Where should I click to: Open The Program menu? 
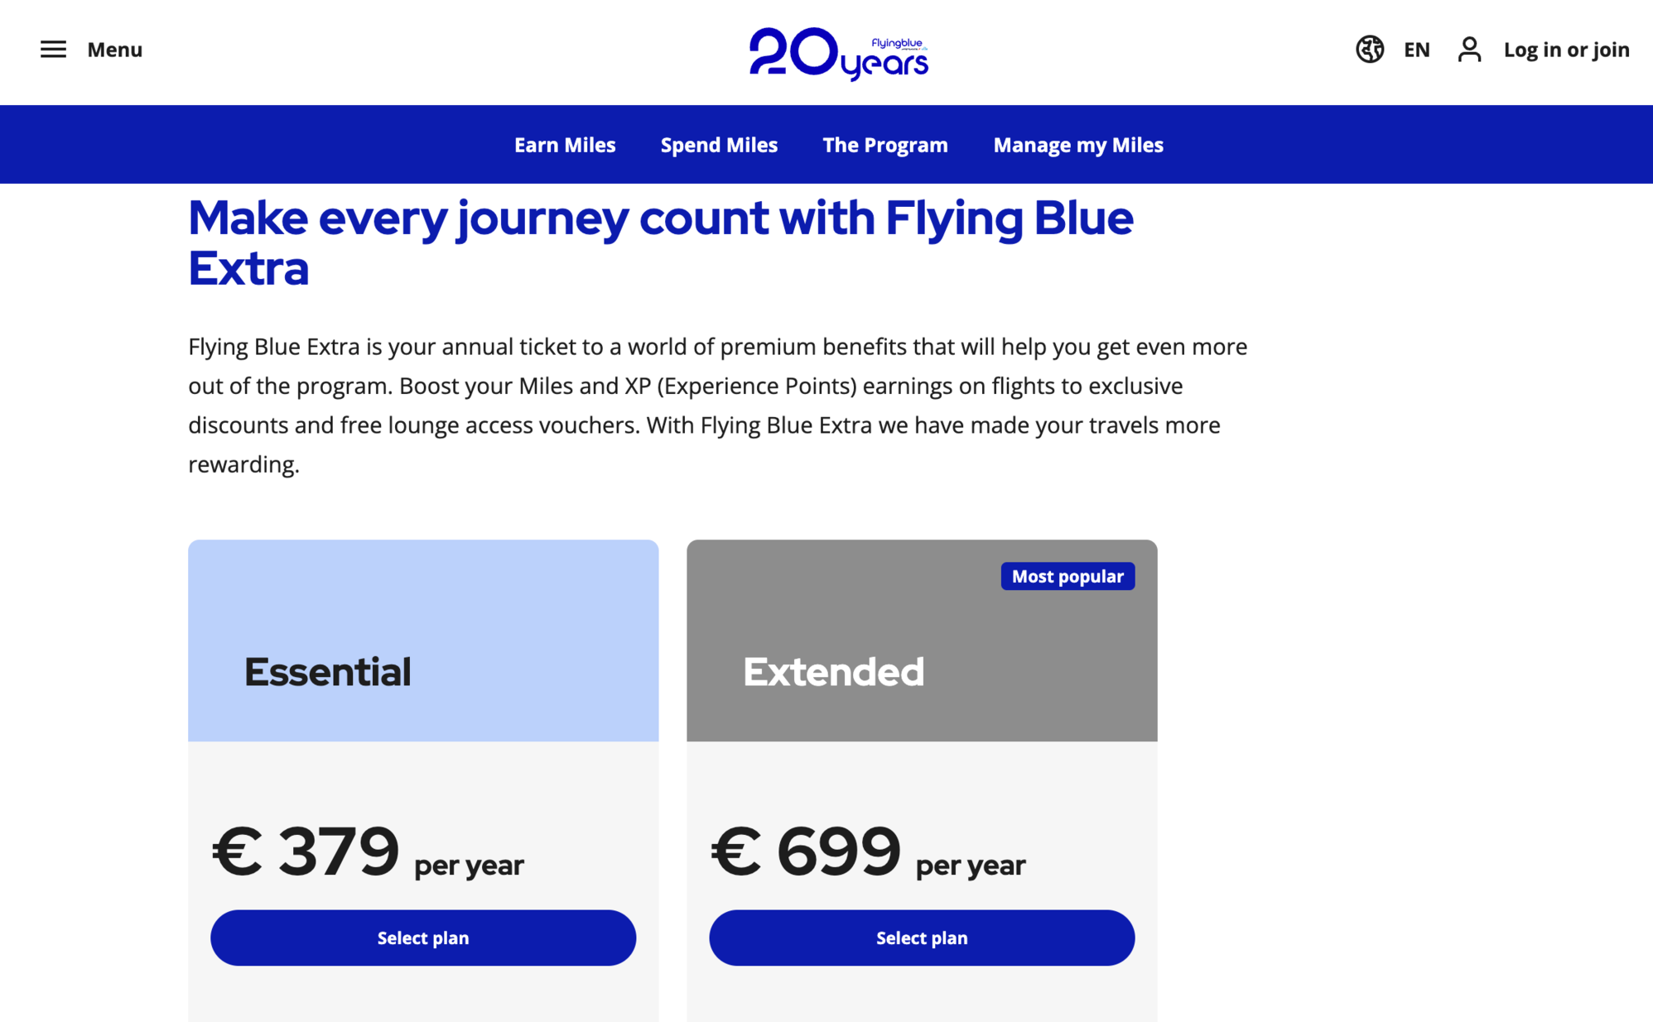884,145
